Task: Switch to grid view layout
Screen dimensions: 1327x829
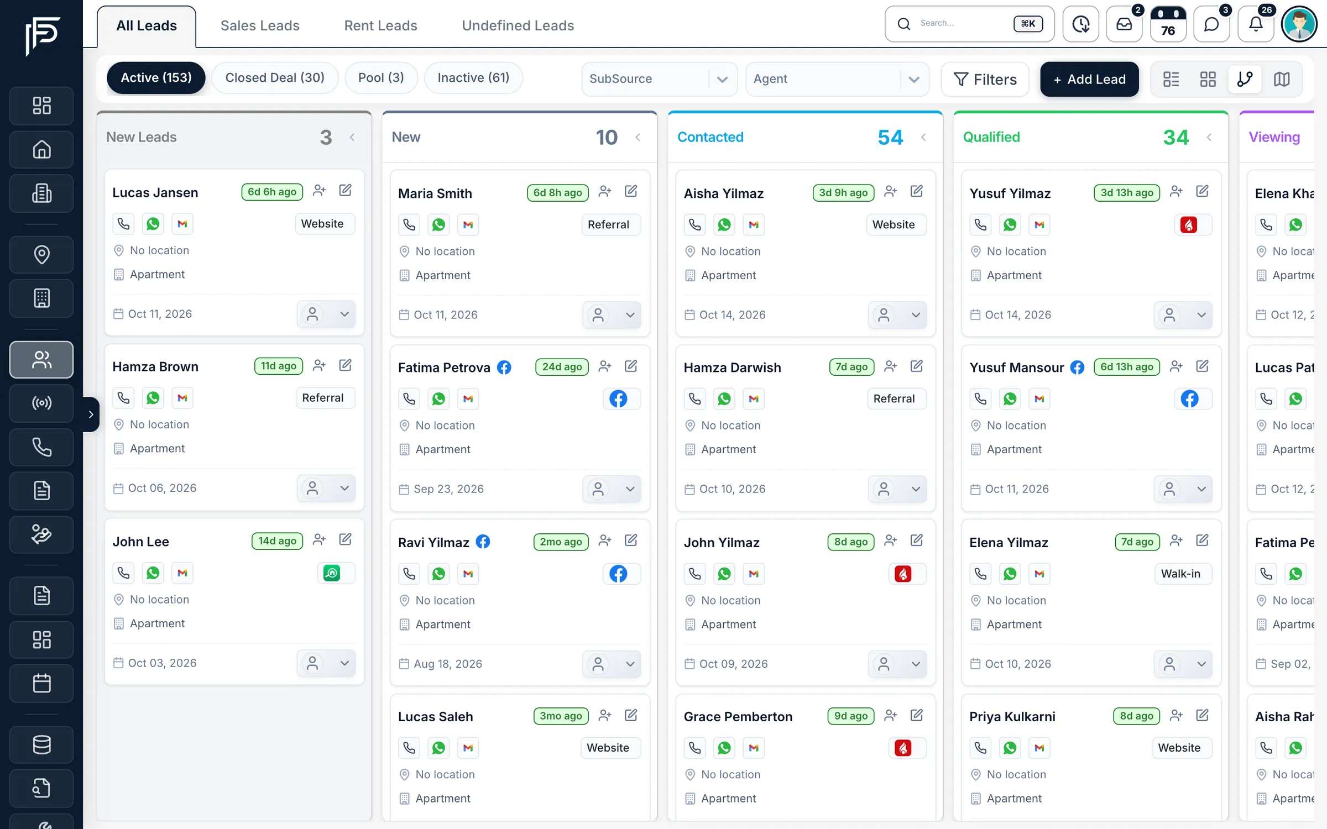Action: [1208, 79]
